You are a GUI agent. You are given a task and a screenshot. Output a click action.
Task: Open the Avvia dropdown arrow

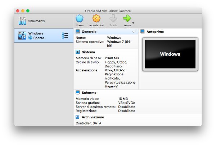[133, 23]
